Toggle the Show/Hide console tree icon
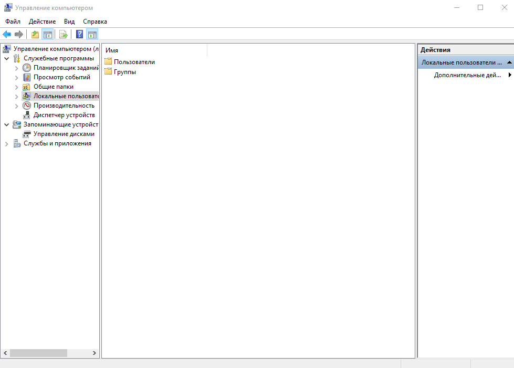 [48, 34]
